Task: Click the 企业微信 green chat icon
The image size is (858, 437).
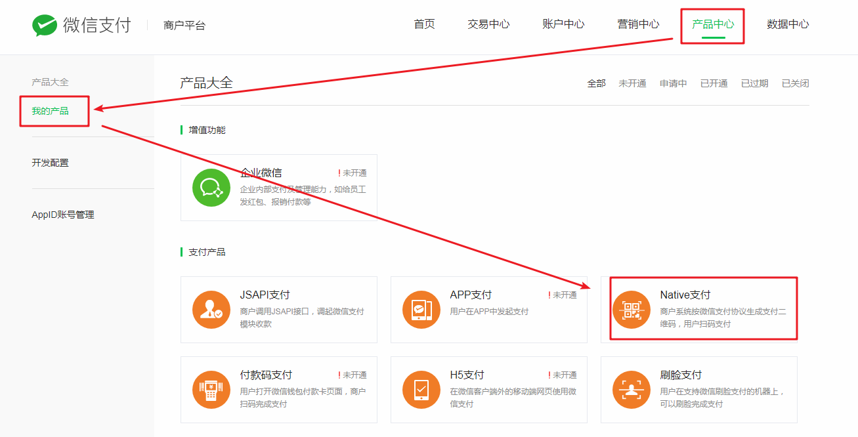Action: point(211,188)
